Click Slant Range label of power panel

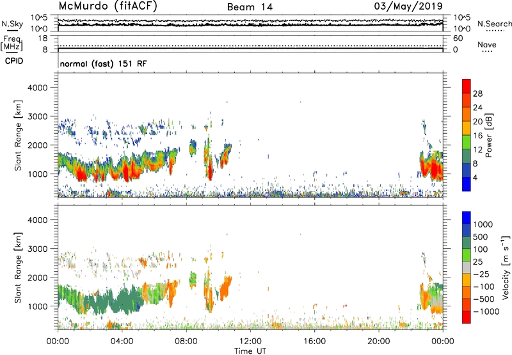click(18, 135)
